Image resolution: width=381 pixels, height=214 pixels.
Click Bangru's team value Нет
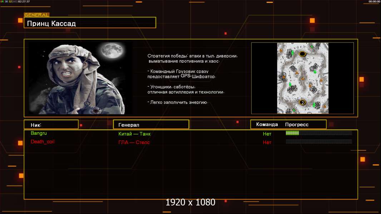pos(267,134)
